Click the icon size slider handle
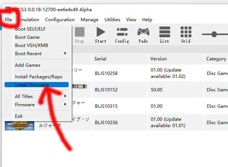This screenshot has height=167, width=228. [x=214, y=34]
